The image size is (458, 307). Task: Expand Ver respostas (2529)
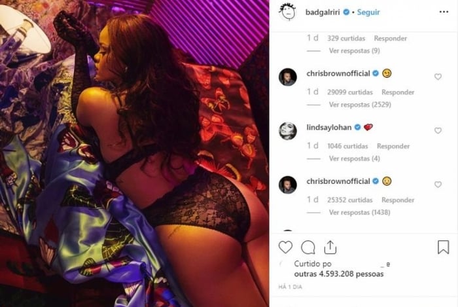pyautogui.click(x=360, y=105)
